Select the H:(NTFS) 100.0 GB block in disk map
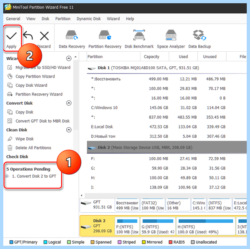Screen dimensions: 250x249 206,226
